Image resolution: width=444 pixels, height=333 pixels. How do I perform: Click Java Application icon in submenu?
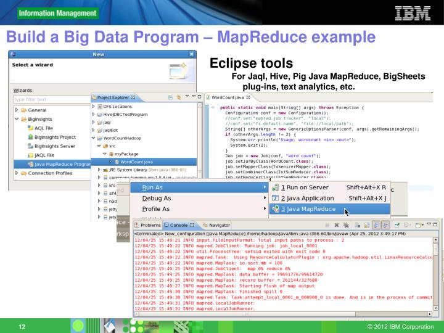click(x=275, y=198)
